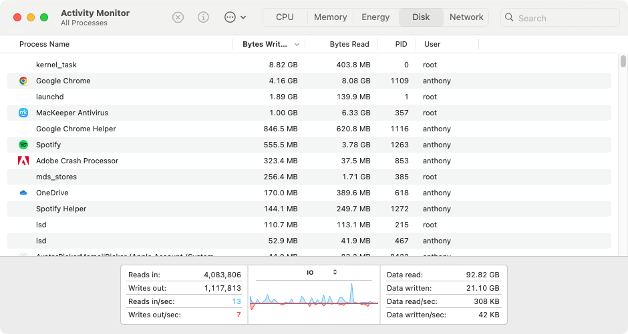The height and width of the screenshot is (334, 628).
Task: Select the launchd process row
Action: [309, 97]
